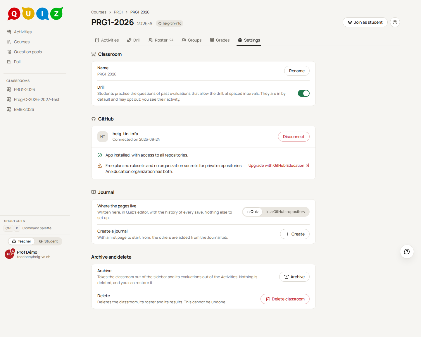Open the PRG1-2026 classroom in sidebar
Image resolution: width=421 pixels, height=337 pixels.
coord(35,90)
